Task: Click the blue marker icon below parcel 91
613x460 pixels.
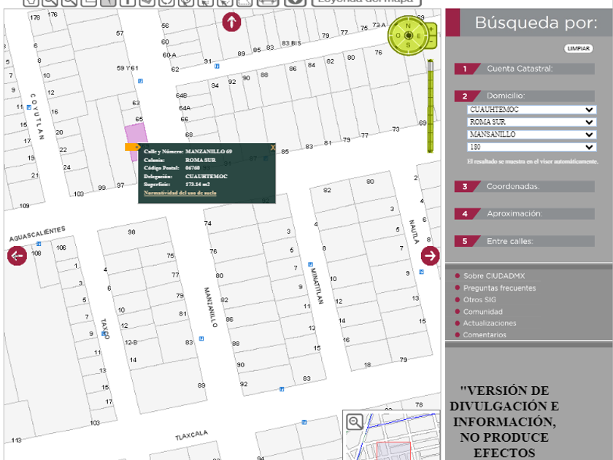Action: pos(217,66)
